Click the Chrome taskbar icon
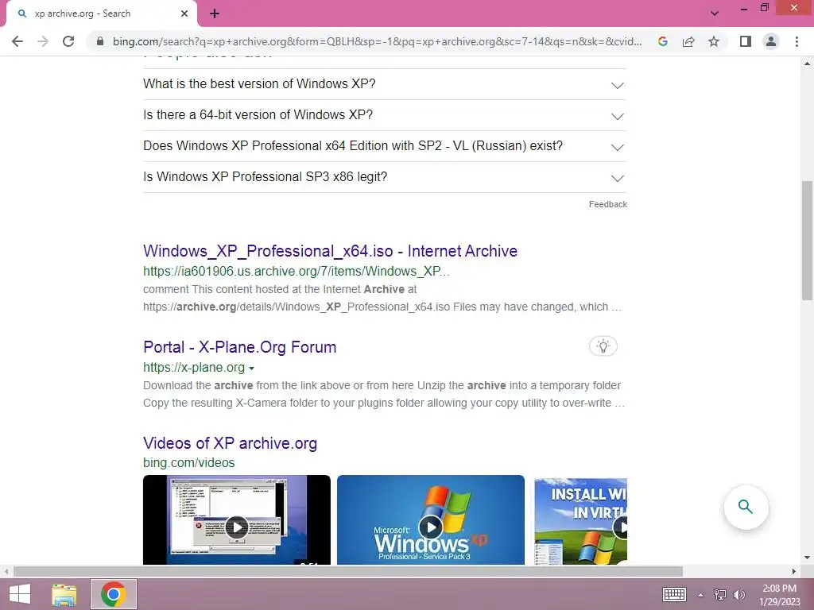 coord(114,594)
